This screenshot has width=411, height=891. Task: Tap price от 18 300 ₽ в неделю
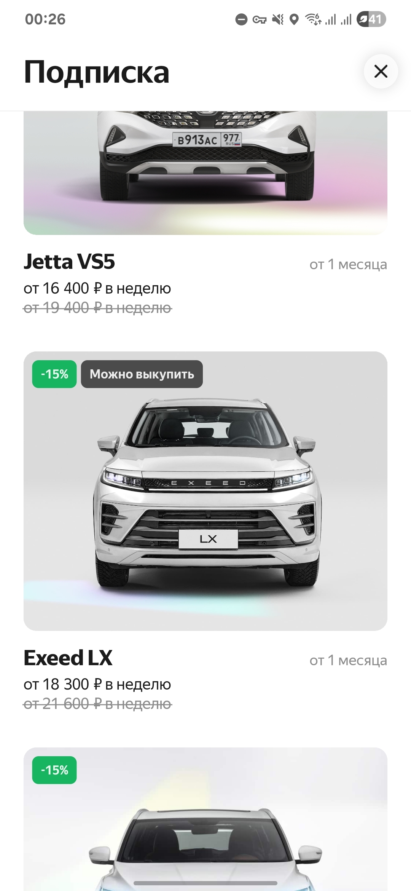click(x=97, y=684)
